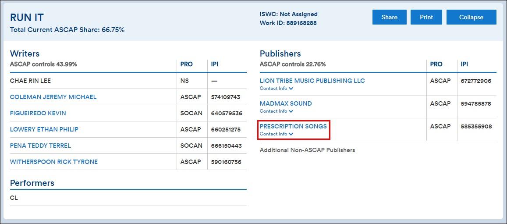
Task: Click the Chae Rin Lee writer name
Action: tap(30, 81)
